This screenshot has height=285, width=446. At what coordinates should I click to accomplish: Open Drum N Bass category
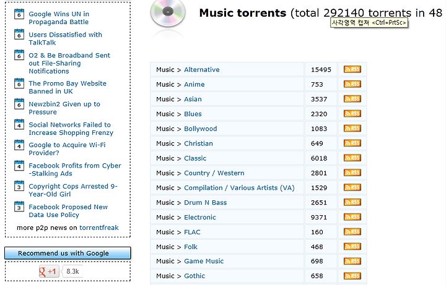click(x=206, y=202)
